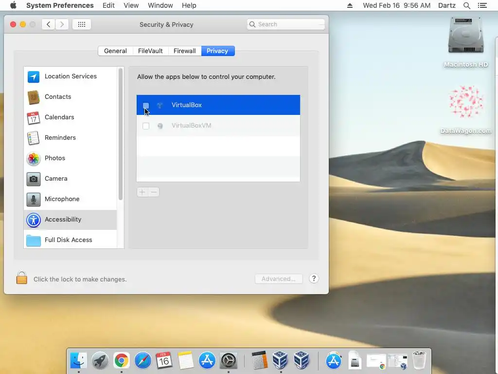Click the privacy category list scrollbar
The image size is (498, 374).
click(121, 134)
